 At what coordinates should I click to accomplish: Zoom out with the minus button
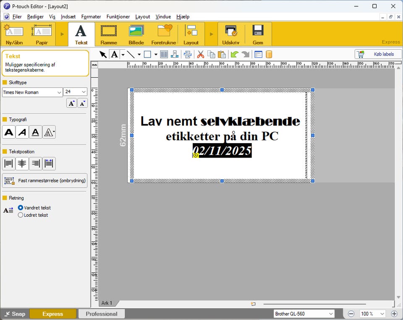click(351, 314)
